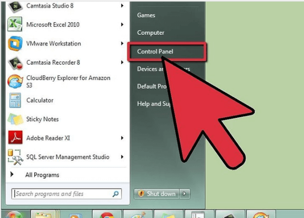Viewport: 304px width, 218px height.
Task: Expand the Camtasia Studio 8 jump list arrow
Action: point(122,6)
